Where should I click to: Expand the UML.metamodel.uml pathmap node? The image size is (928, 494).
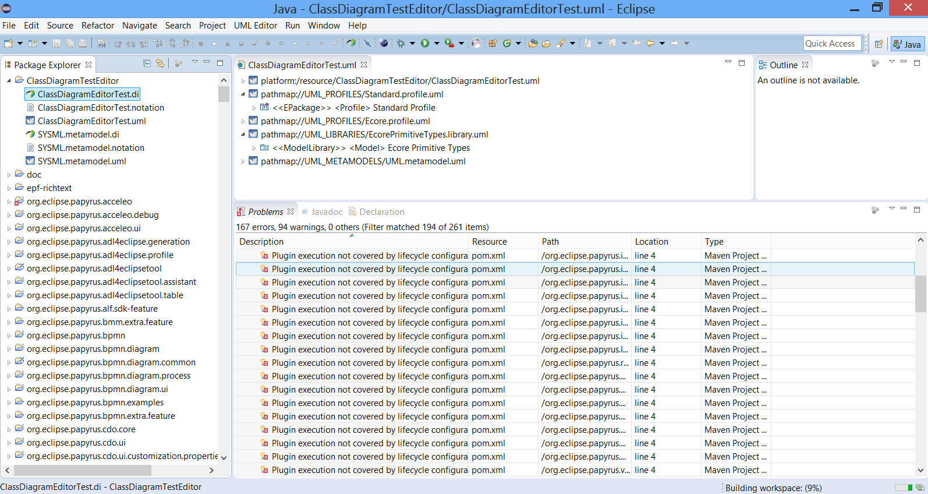[x=243, y=161]
